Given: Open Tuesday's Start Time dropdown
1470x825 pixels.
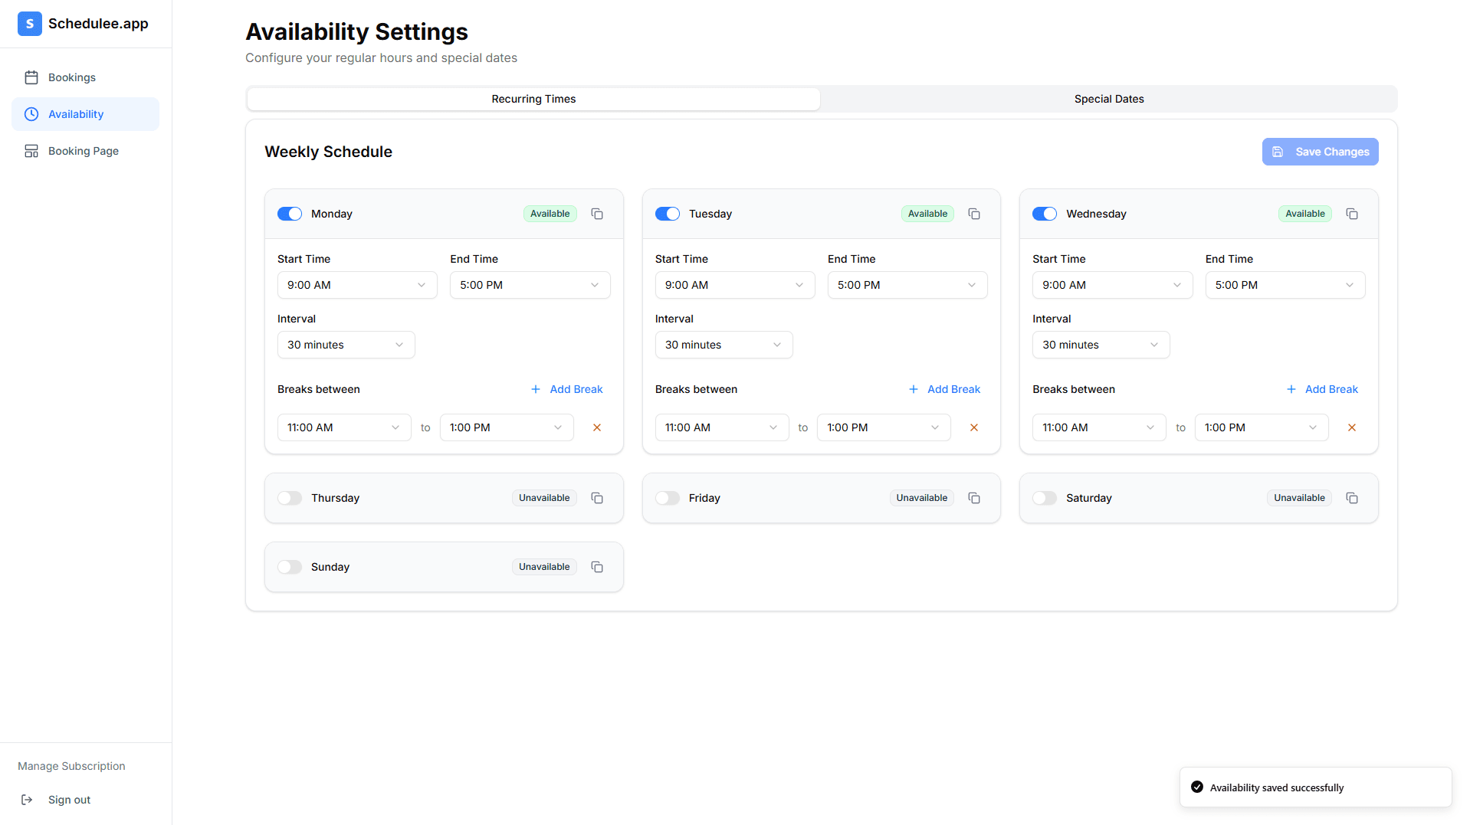Looking at the screenshot, I should click(735, 285).
